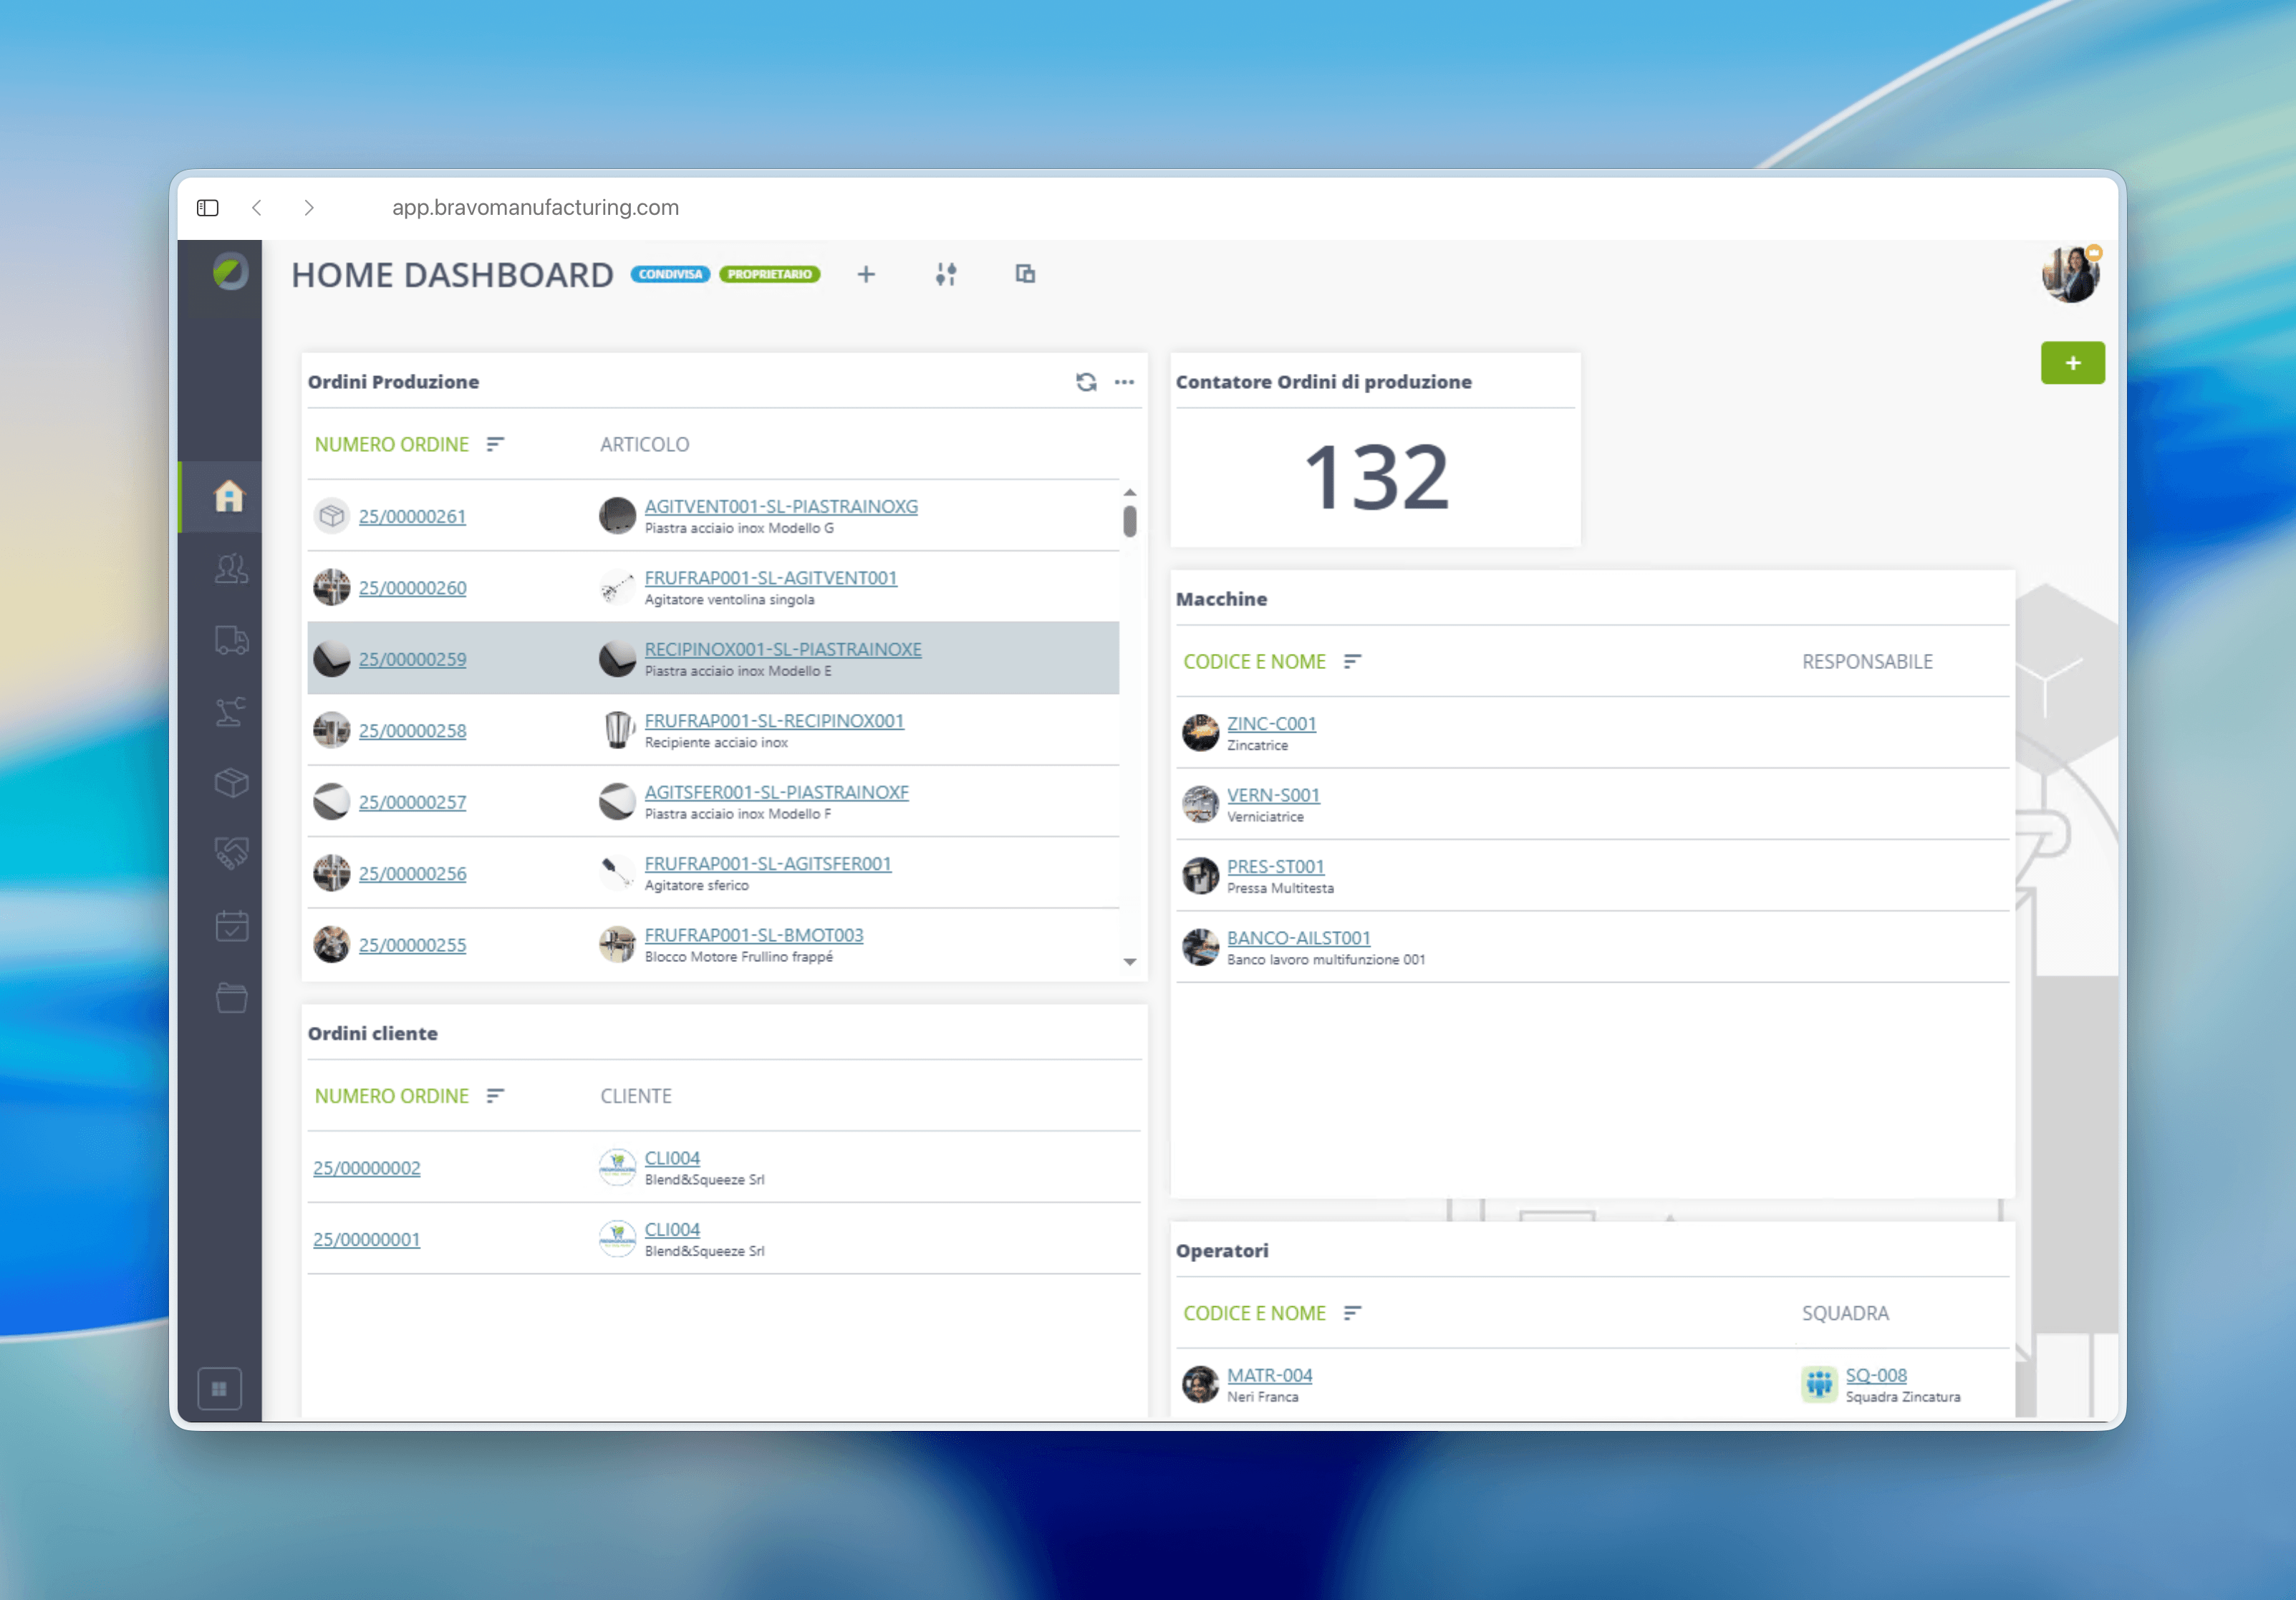Open the robot arm production icon in sidebar
The image size is (2296, 1600).
(230, 711)
